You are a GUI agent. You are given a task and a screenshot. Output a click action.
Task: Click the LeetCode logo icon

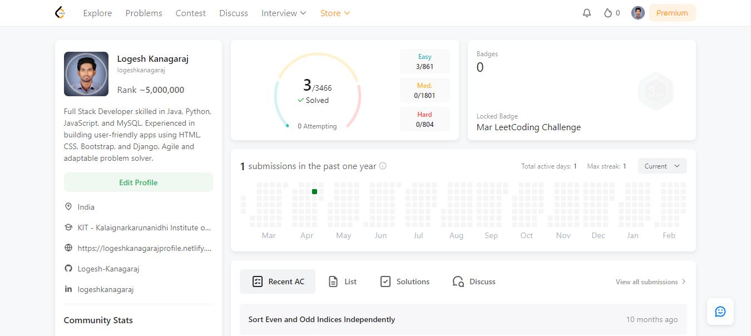point(60,13)
